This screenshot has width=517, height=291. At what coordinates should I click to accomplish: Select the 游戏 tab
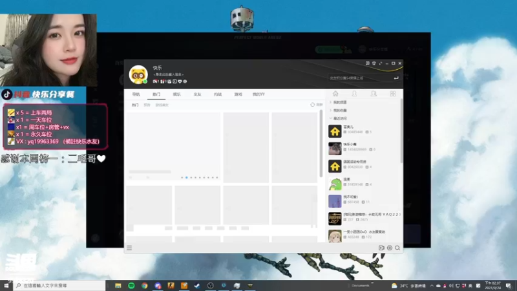point(238,94)
